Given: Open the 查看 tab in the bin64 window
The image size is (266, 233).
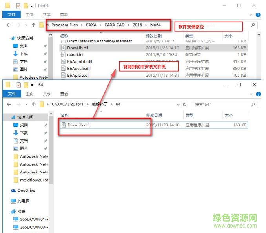Looking at the screenshot, I should (64, 15).
